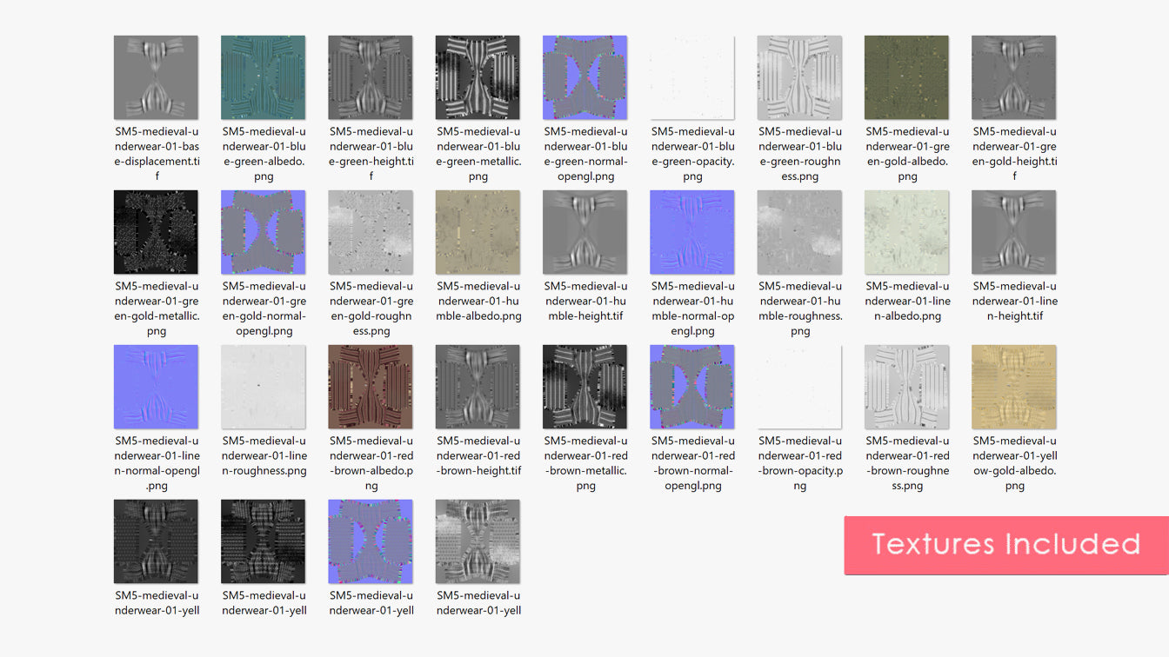Viewport: 1169px width, 657px height.
Task: Select the blue-green-normal-opengl.png file
Action: tap(584, 77)
